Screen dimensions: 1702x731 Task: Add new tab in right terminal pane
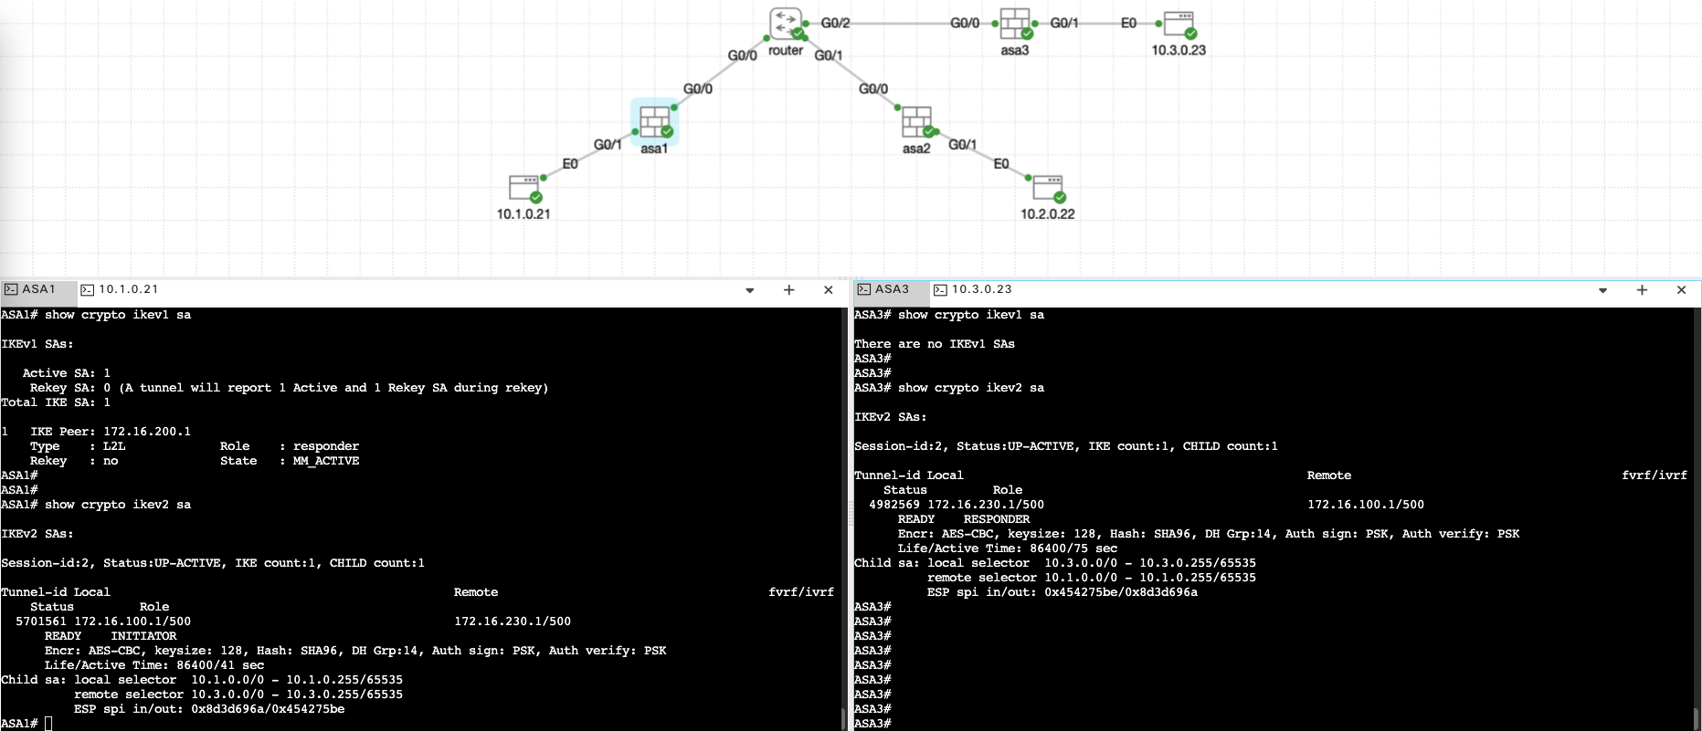pos(1642,290)
